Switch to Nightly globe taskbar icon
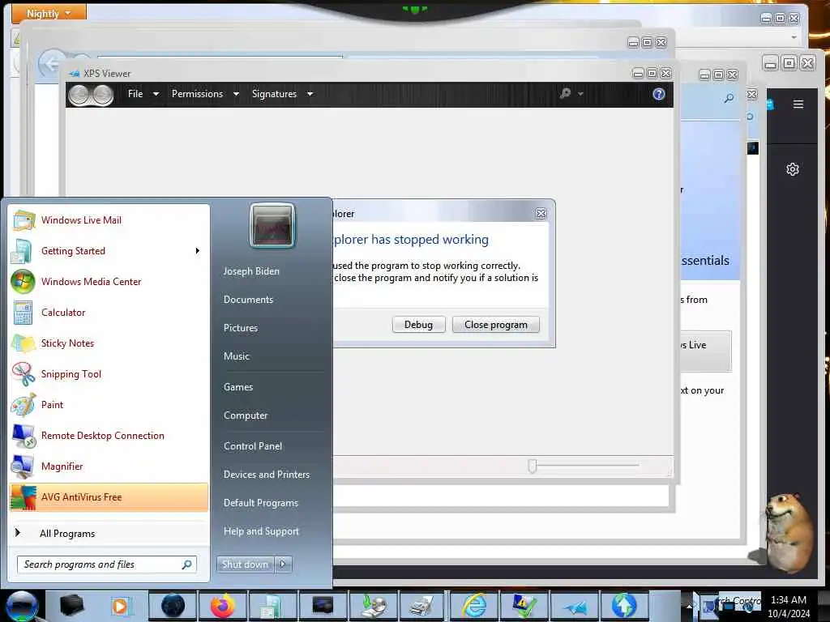 coord(173,605)
